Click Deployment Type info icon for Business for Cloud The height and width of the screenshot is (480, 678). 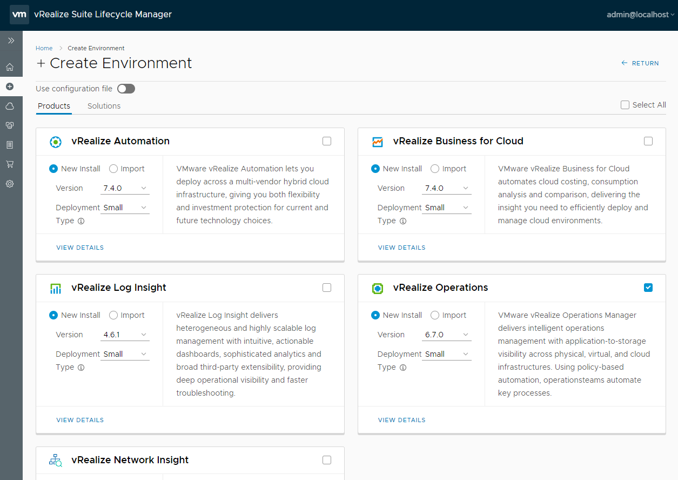tap(403, 221)
